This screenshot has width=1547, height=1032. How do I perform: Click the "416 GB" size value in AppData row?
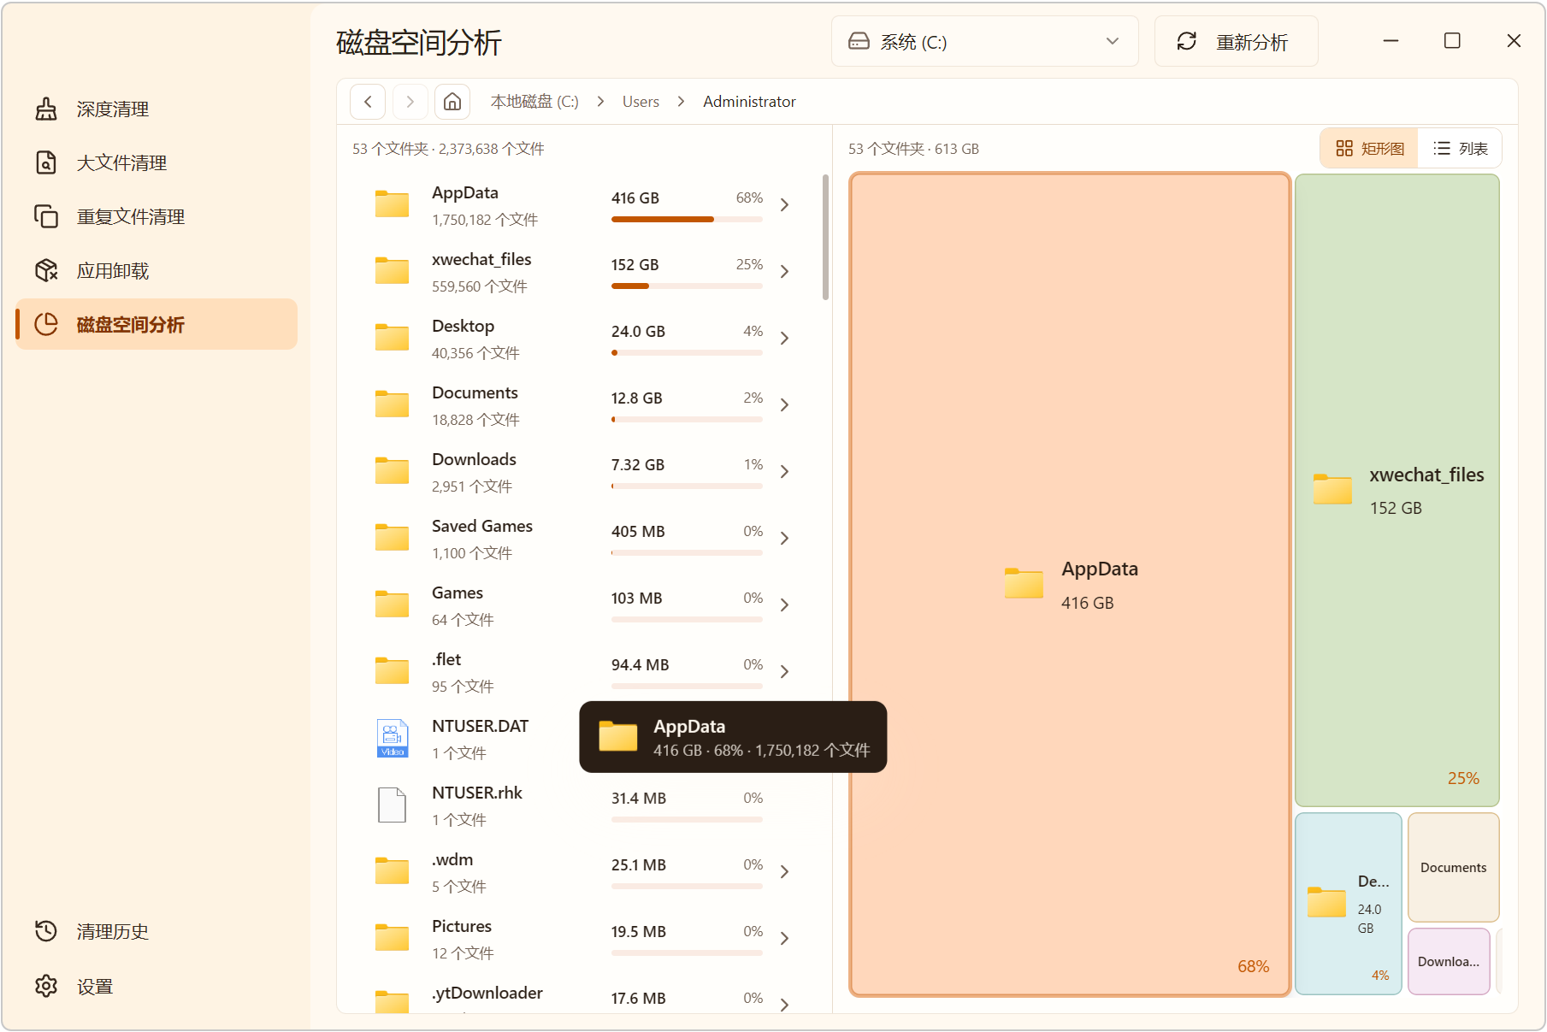pos(635,198)
